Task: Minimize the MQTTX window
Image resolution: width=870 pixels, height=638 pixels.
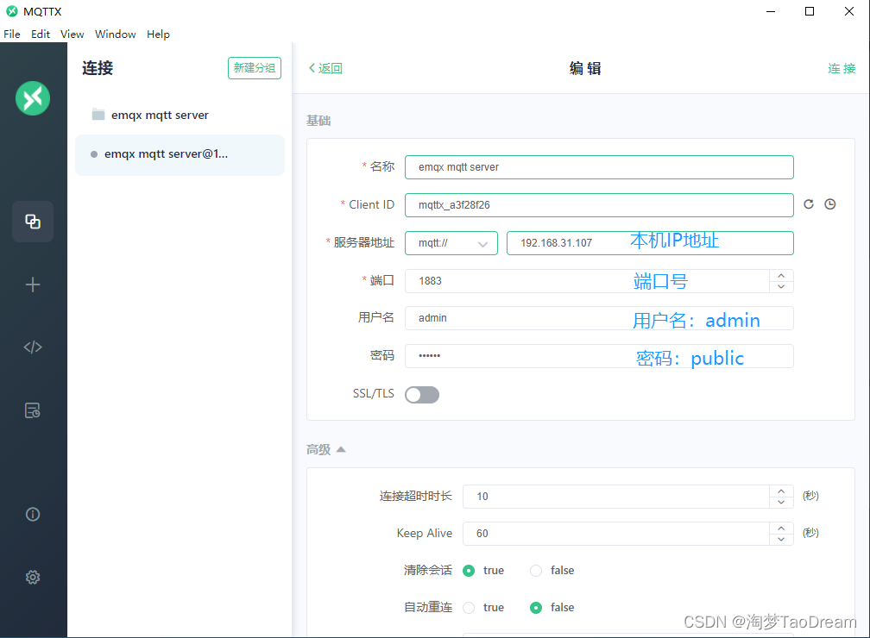Action: point(770,11)
